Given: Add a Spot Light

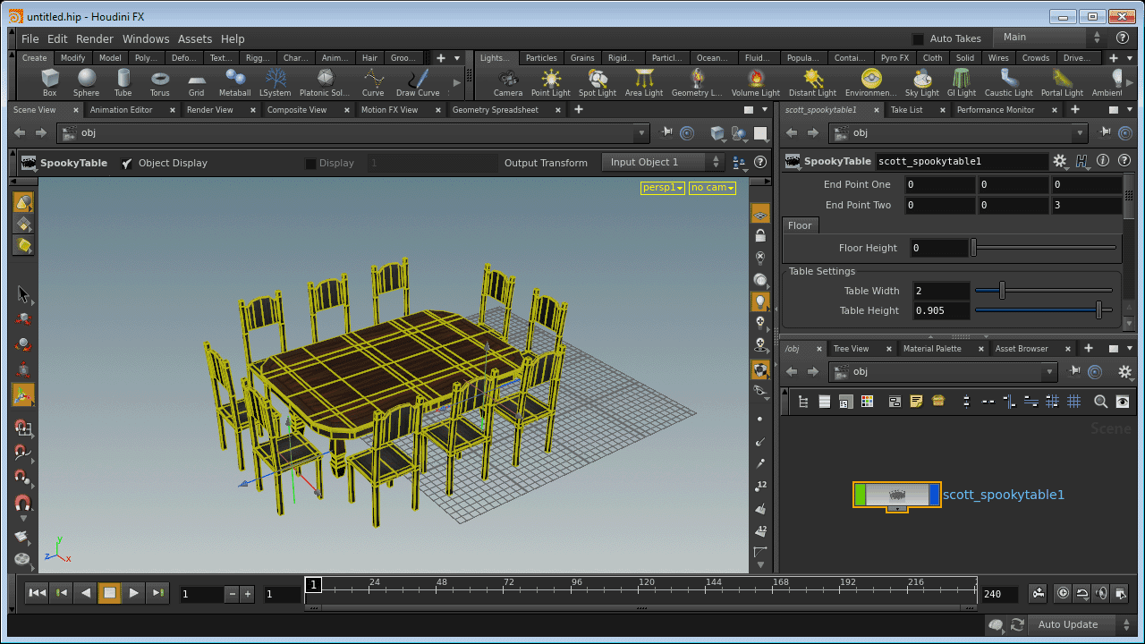Looking at the screenshot, I should tap(598, 82).
